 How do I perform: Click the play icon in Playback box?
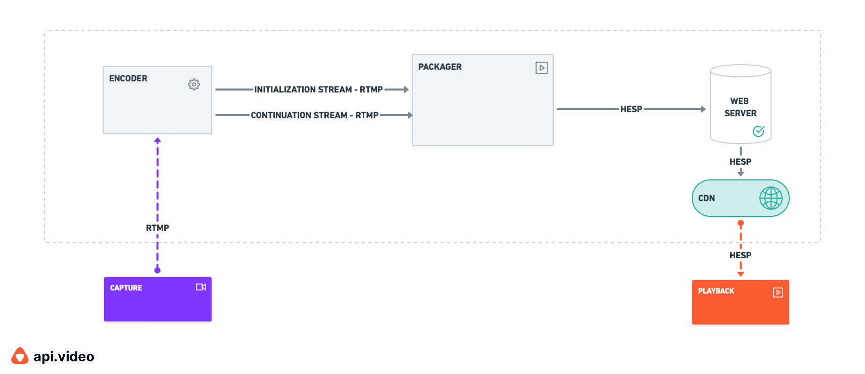(778, 292)
